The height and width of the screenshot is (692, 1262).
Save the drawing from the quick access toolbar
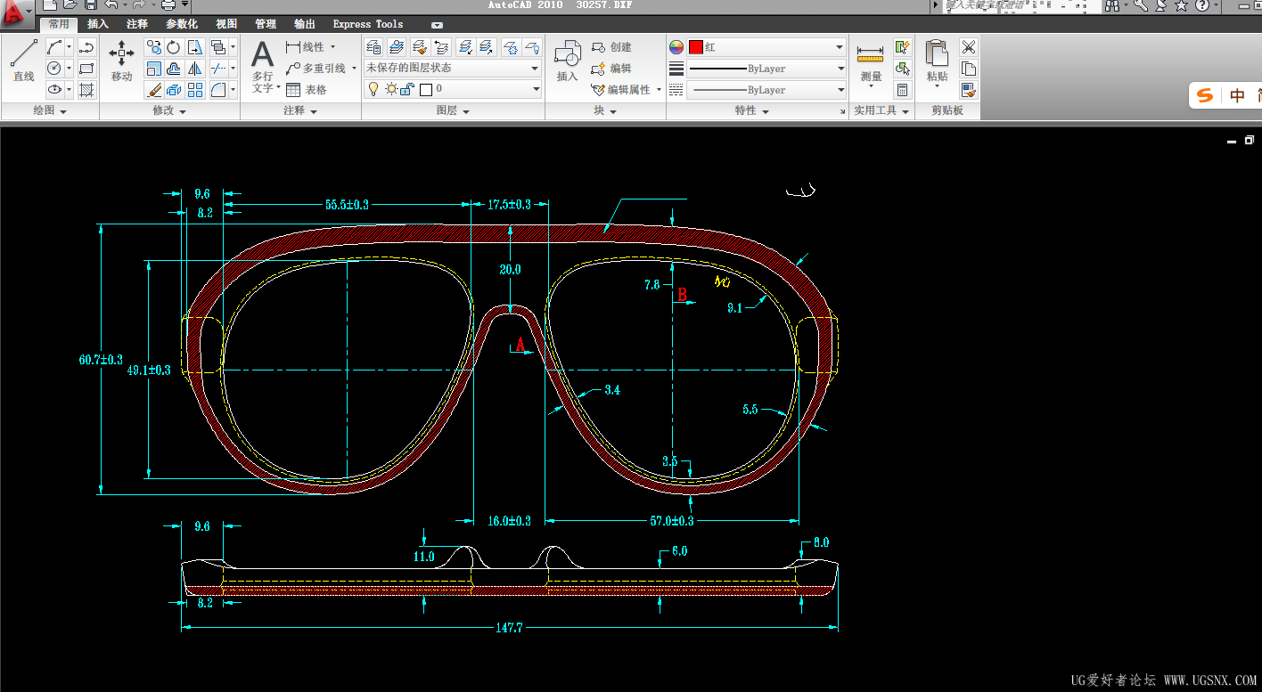click(90, 5)
